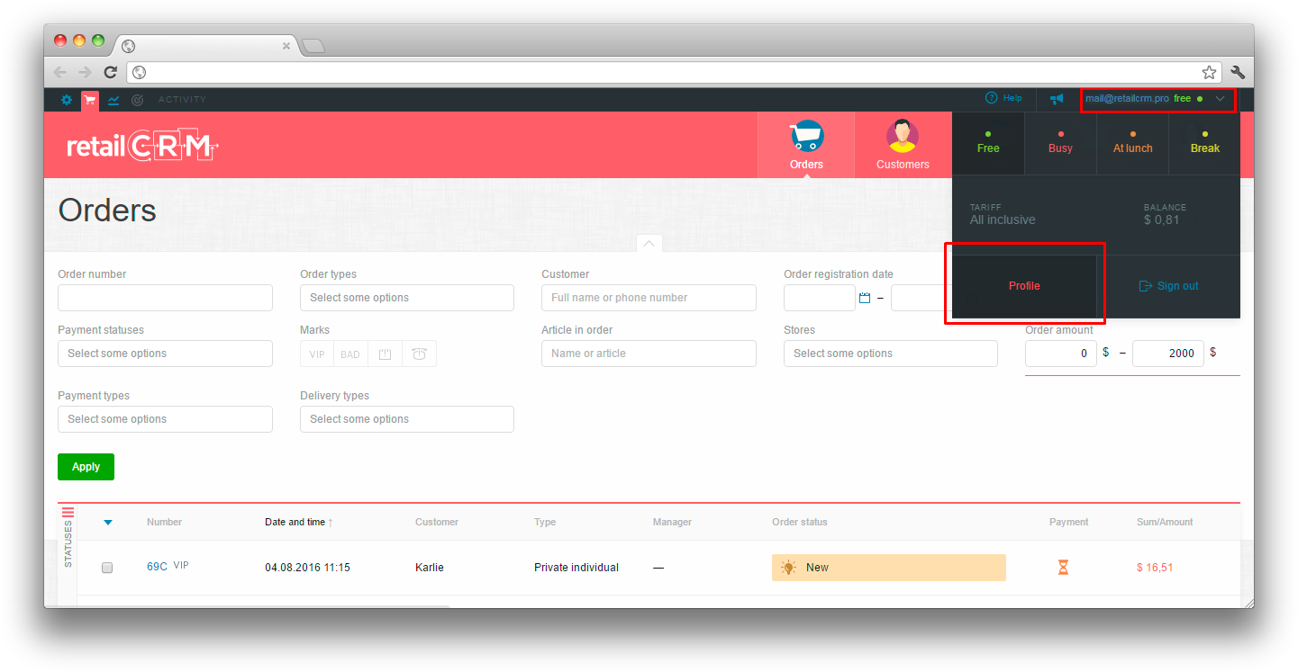Set status to Break

[1204, 143]
